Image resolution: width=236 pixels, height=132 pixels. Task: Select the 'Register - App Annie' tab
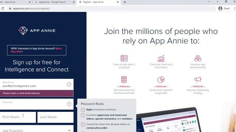(98, 2)
